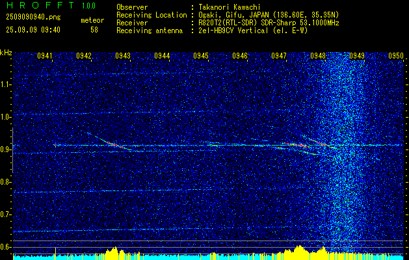Click the 'meteor' label
The image size is (409, 260).
(x=92, y=20)
